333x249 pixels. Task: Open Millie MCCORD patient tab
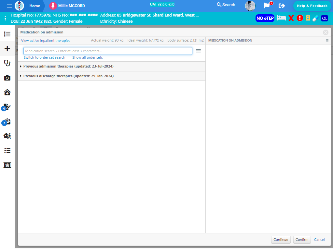[x=71, y=6]
